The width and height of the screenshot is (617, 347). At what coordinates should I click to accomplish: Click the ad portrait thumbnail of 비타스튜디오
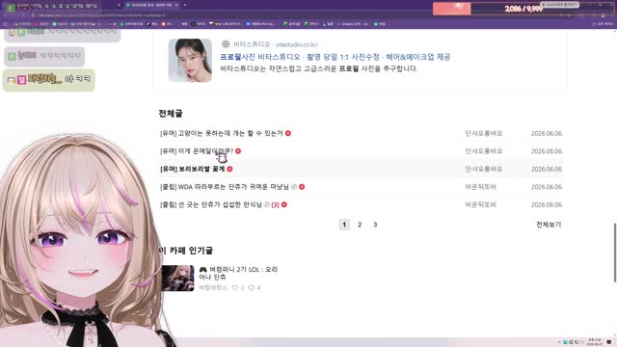pyautogui.click(x=190, y=60)
